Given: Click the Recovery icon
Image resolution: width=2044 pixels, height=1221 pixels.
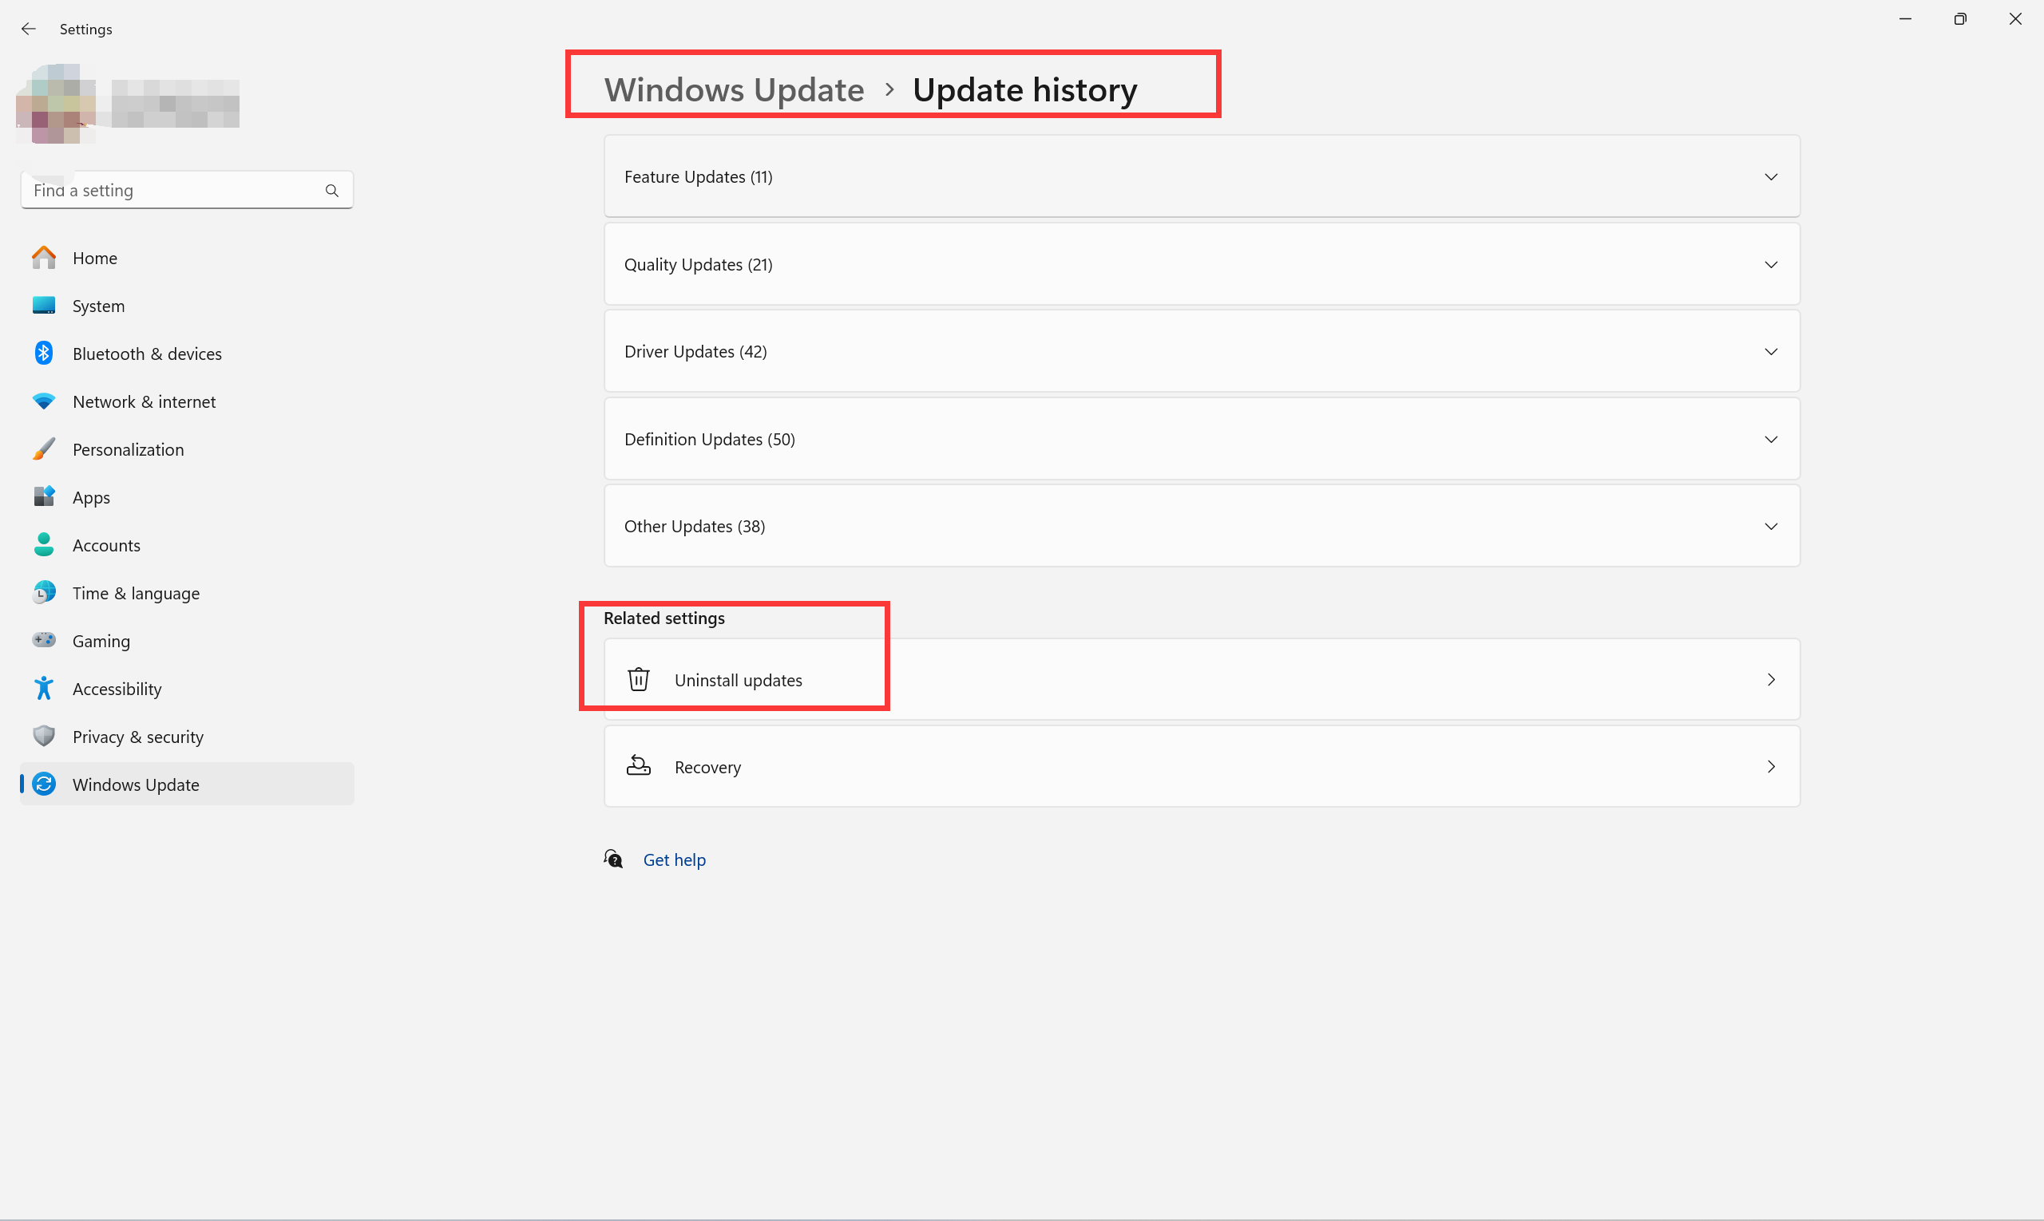Looking at the screenshot, I should (x=639, y=766).
